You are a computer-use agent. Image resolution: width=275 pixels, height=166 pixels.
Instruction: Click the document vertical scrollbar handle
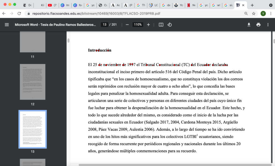(x=274, y=41)
